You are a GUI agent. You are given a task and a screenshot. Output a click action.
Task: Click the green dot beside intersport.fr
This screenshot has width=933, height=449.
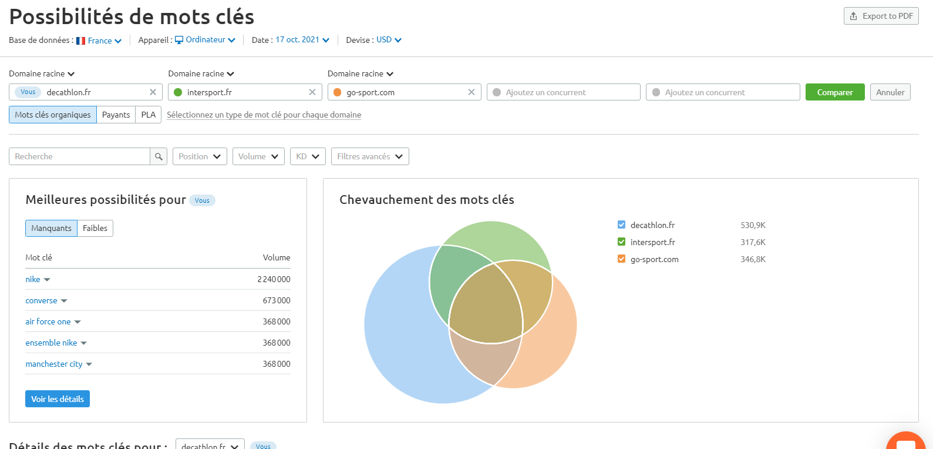tap(178, 92)
